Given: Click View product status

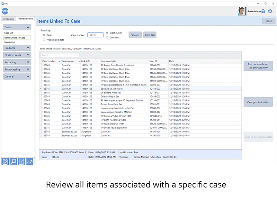Looking at the screenshot, I should 258,102.
